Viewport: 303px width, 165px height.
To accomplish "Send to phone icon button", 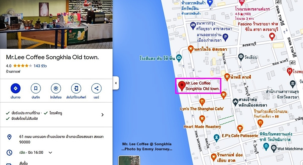I will (x=76, y=88).
